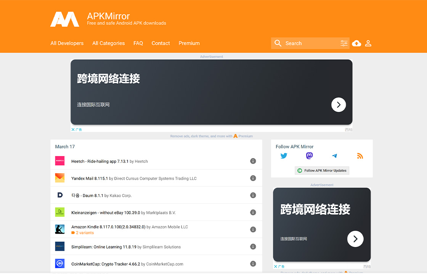
Task: Show info for CoinMarketCap Crypto Tracker
Action: coord(253,264)
